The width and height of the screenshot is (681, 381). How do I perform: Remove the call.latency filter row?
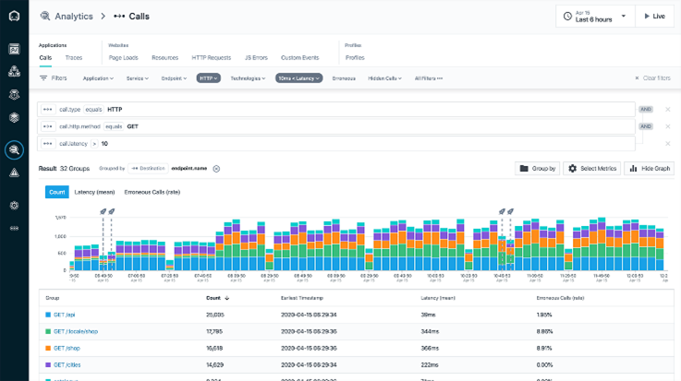click(x=668, y=144)
